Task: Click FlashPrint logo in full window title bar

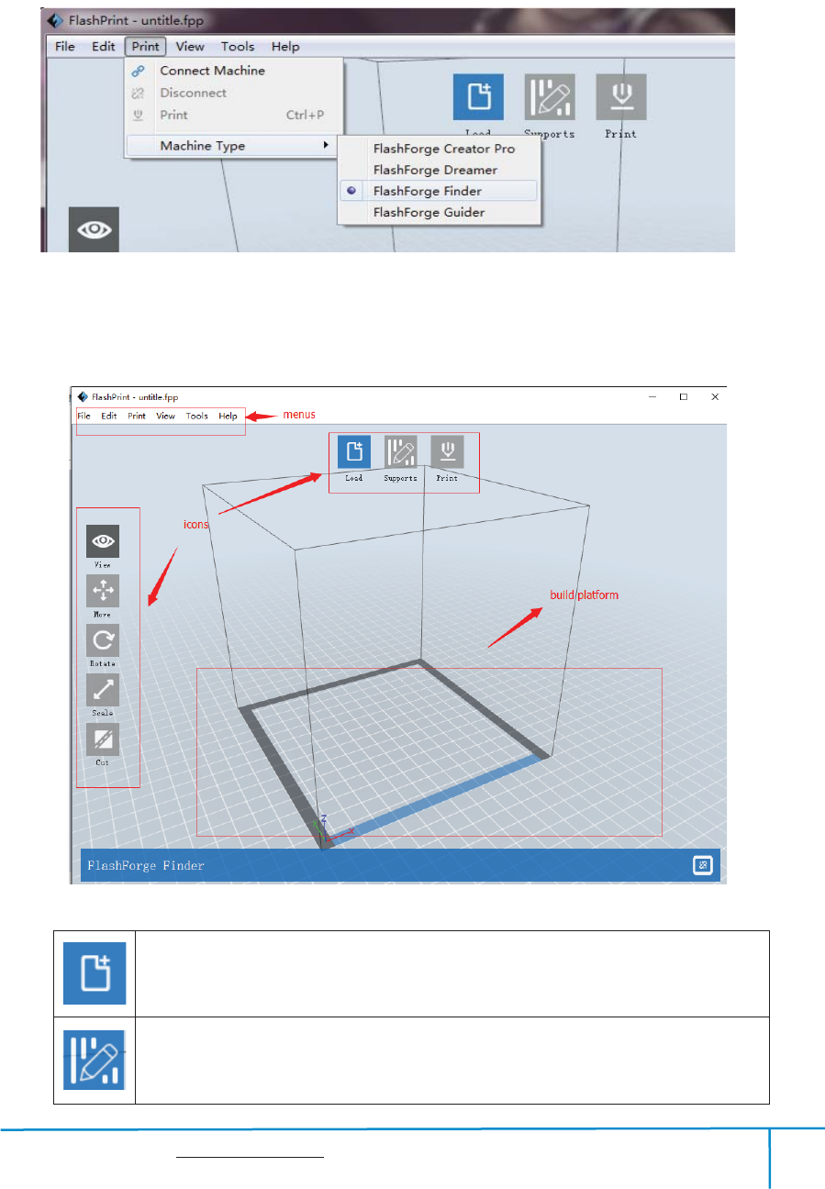Action: click(83, 397)
